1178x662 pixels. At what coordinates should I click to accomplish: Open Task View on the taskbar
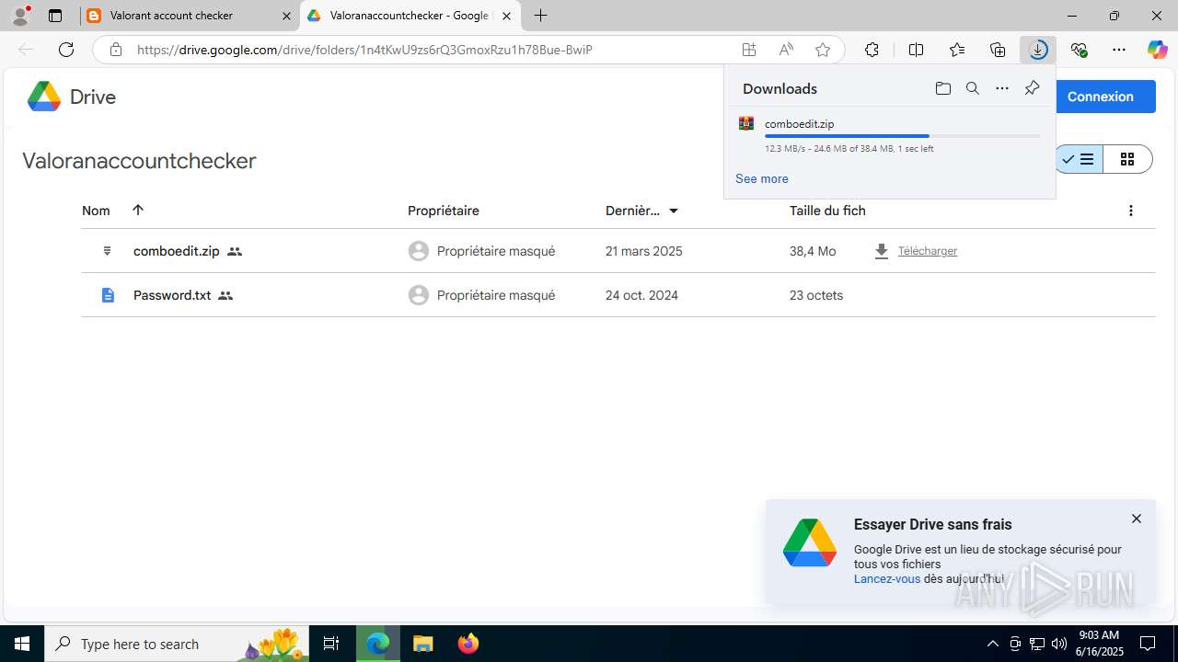(x=331, y=644)
